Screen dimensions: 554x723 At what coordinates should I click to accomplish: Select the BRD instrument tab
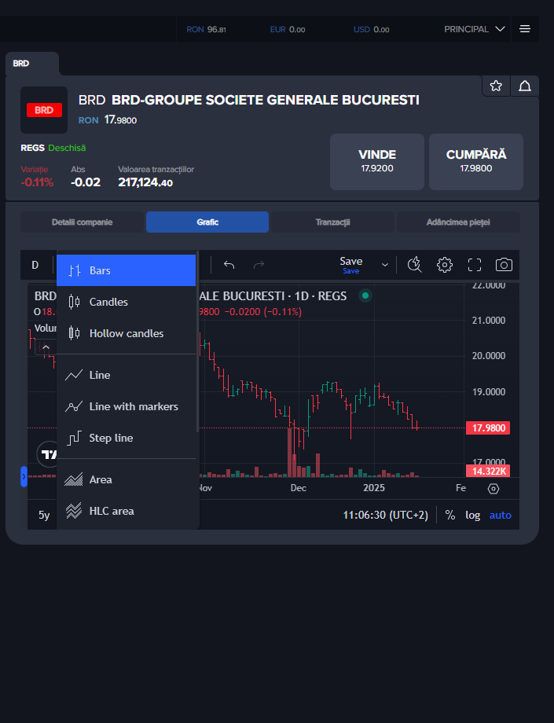31,64
